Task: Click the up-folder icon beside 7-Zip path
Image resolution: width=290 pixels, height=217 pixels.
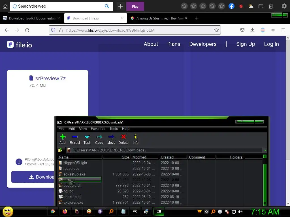Action: point(60,150)
